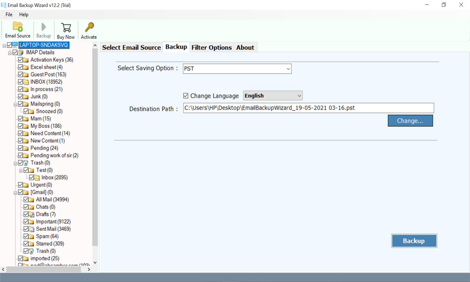Click the Excel sheet (4) folder icon

(26, 67)
